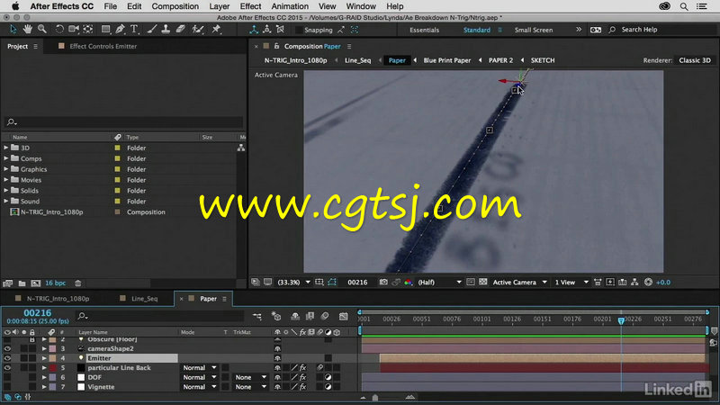The height and width of the screenshot is (405, 720).
Task: Choose View Axis mode icon
Action: tap(280, 30)
